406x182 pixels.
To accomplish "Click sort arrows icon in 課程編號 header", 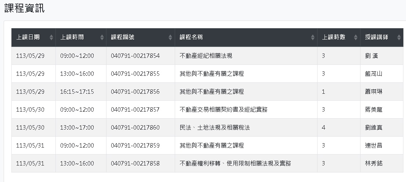I will pyautogui.click(x=170, y=37).
